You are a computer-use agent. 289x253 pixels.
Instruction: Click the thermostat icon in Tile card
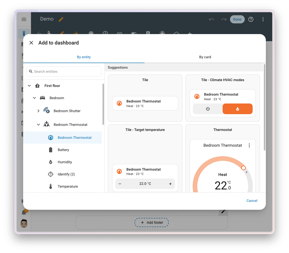point(119,103)
